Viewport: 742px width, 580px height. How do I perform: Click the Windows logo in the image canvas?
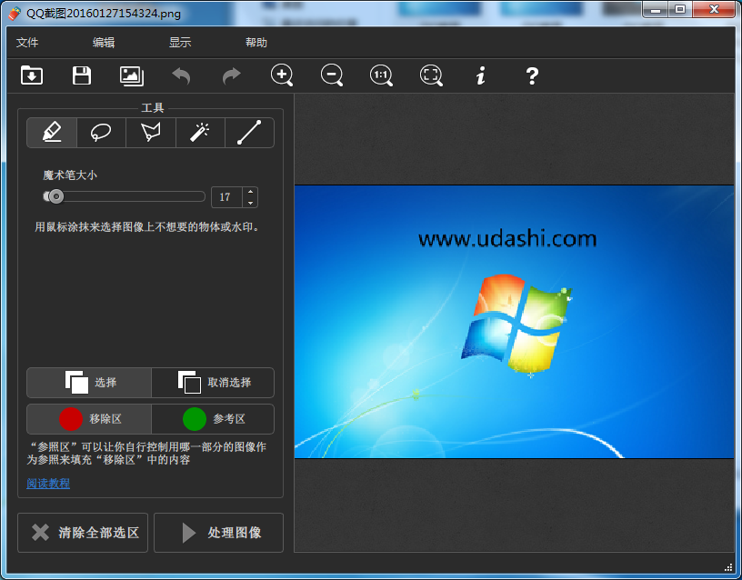click(x=516, y=324)
